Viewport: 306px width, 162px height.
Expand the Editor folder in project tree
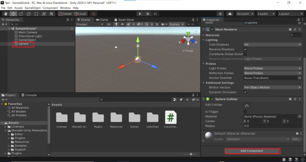click(9, 134)
